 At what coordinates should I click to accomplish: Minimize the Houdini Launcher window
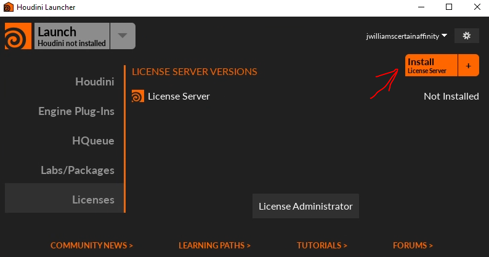tap(421, 7)
